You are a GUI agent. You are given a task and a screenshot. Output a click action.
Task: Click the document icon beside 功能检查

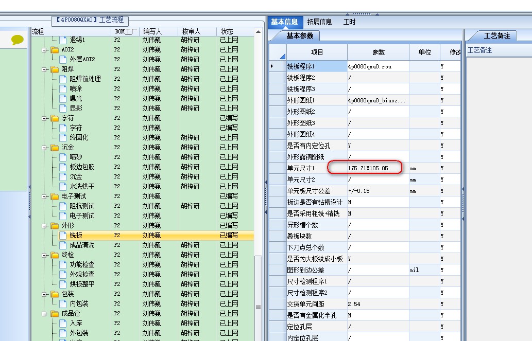[63, 265]
